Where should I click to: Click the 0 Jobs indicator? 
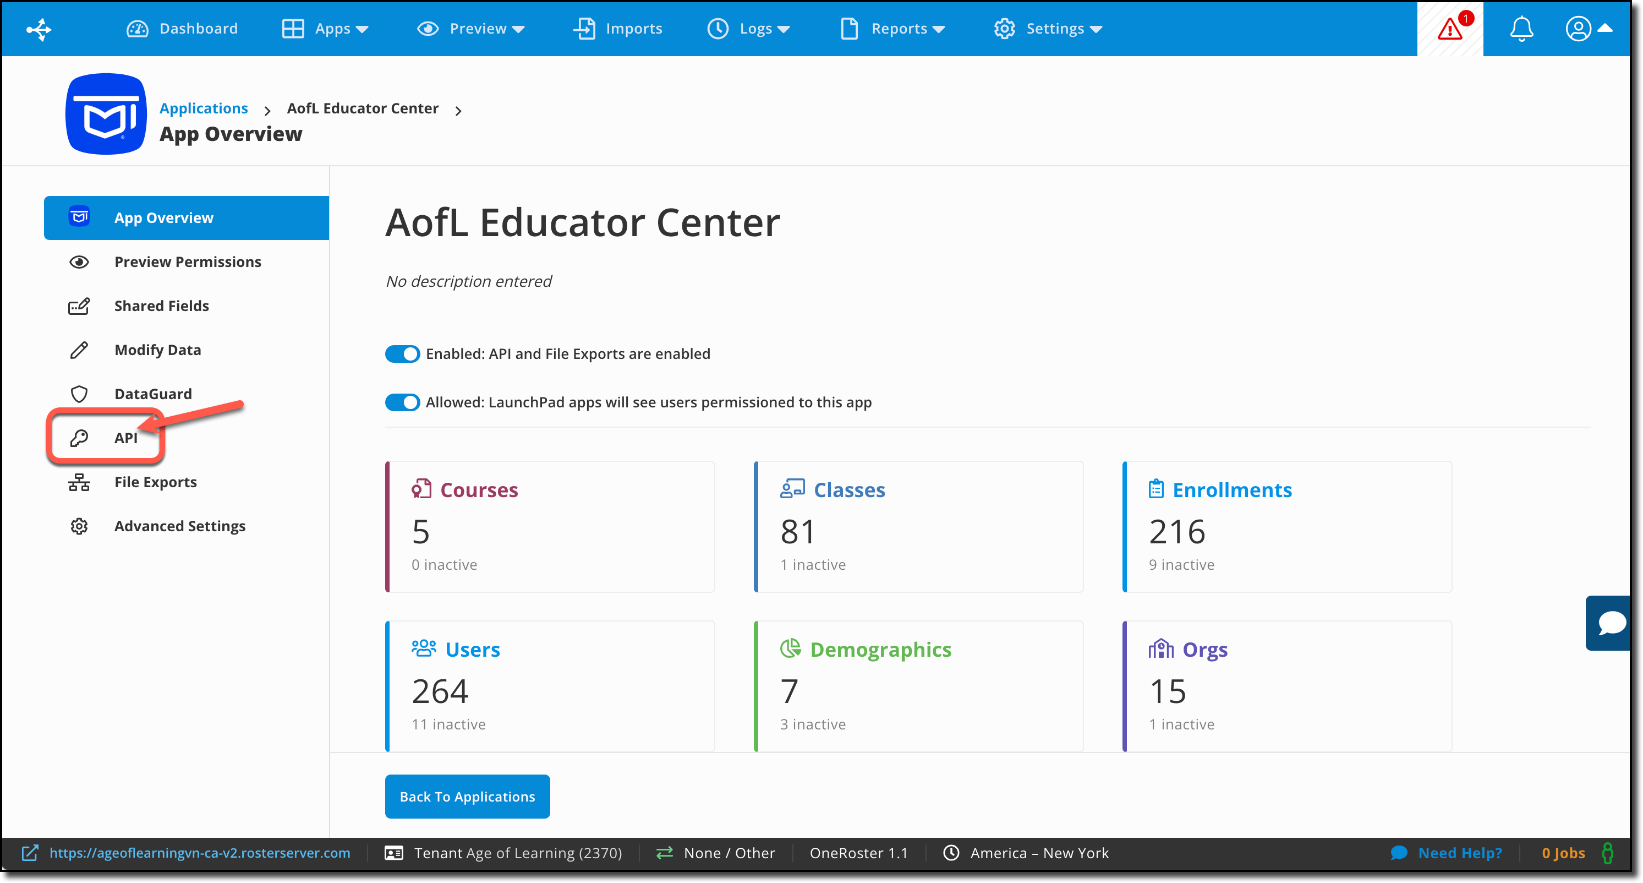coord(1563,853)
